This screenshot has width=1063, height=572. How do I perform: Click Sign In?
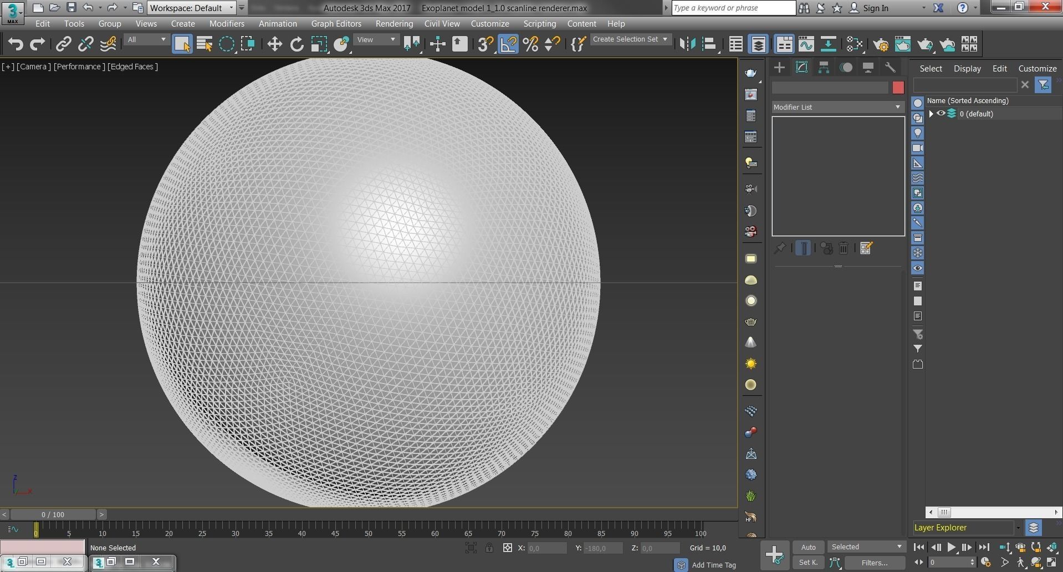point(876,8)
